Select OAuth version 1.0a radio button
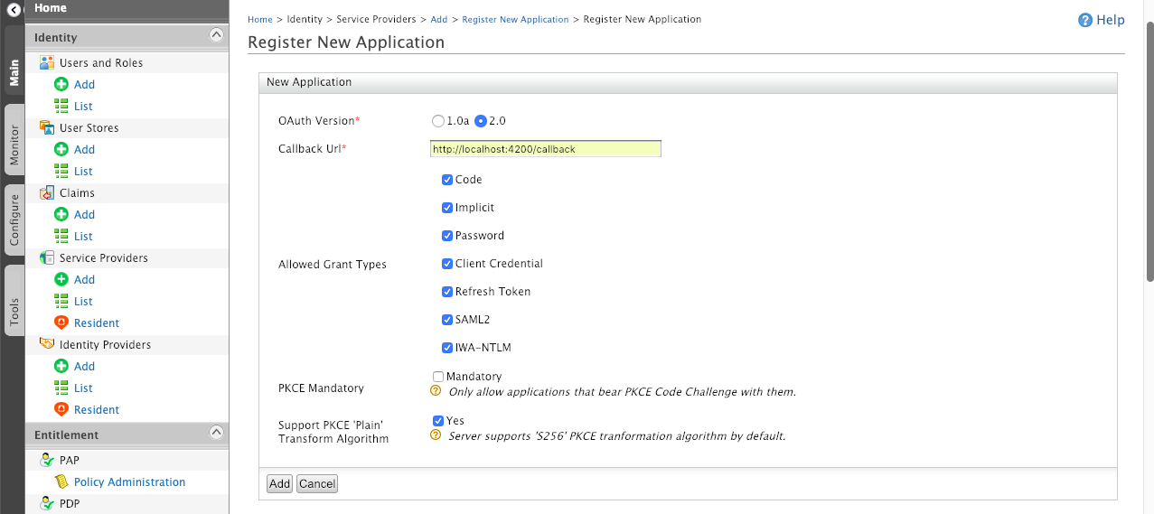The height and width of the screenshot is (514, 1154). click(x=438, y=121)
